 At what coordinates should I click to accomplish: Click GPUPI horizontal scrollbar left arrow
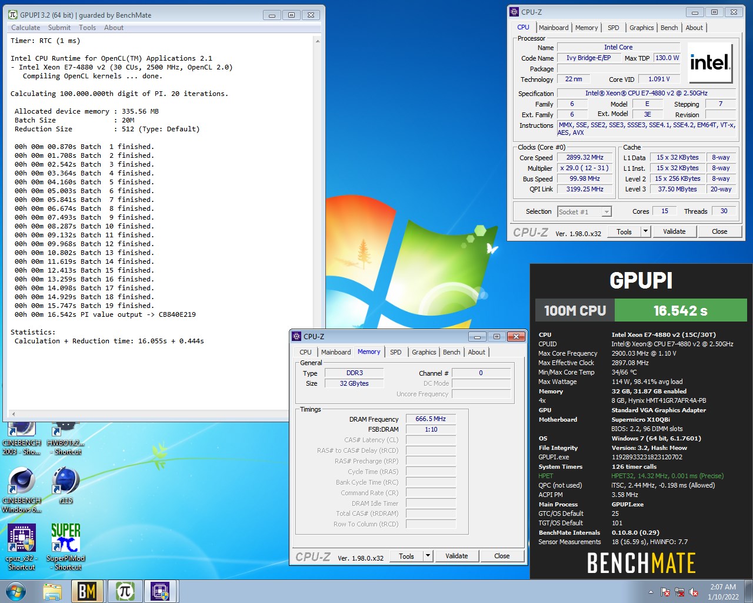point(14,413)
